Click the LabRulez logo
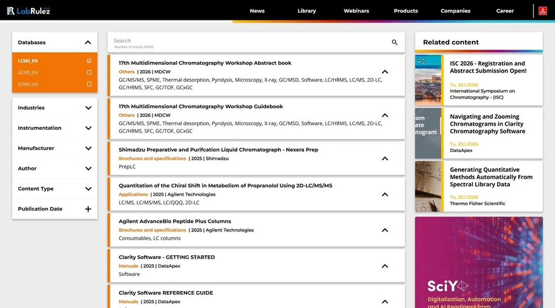The height and width of the screenshot is (308, 555). tap(28, 11)
